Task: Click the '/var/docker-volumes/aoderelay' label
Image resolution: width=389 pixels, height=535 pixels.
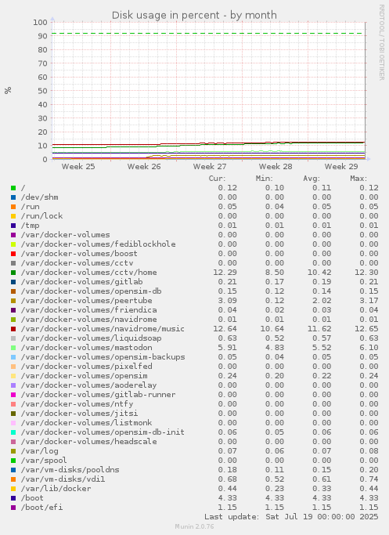Action: (x=88, y=385)
